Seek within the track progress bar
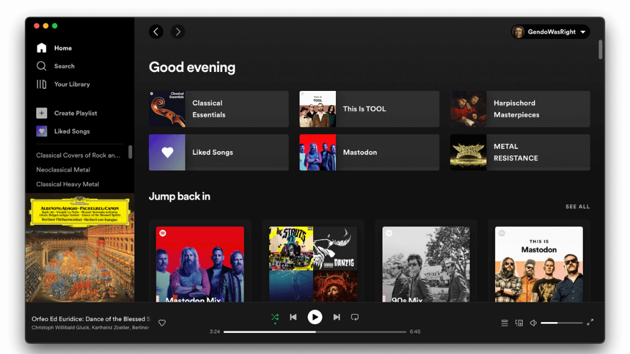630x354 pixels. 315,332
